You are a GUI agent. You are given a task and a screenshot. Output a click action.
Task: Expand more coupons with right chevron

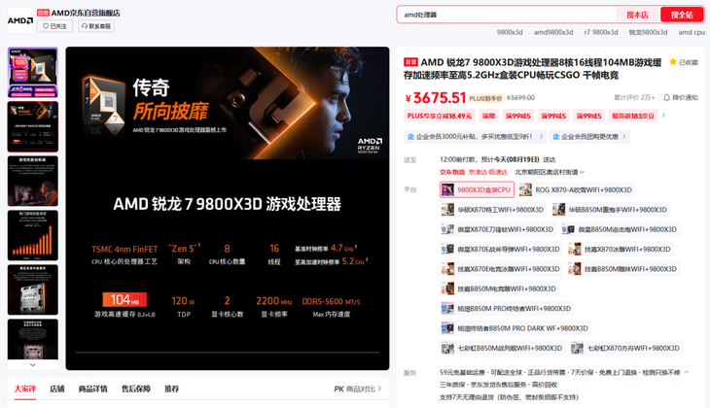click(663, 116)
